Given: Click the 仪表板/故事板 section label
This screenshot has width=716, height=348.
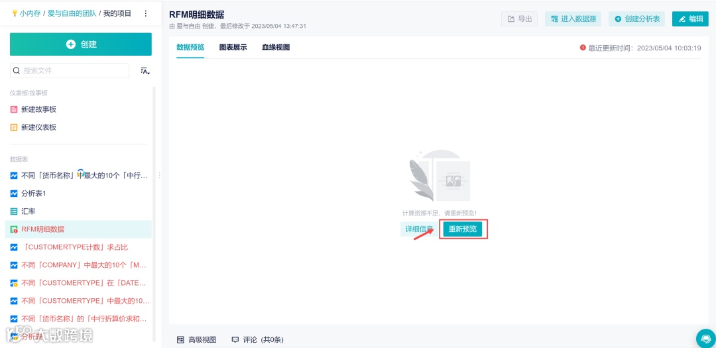Looking at the screenshot, I should [x=29, y=93].
